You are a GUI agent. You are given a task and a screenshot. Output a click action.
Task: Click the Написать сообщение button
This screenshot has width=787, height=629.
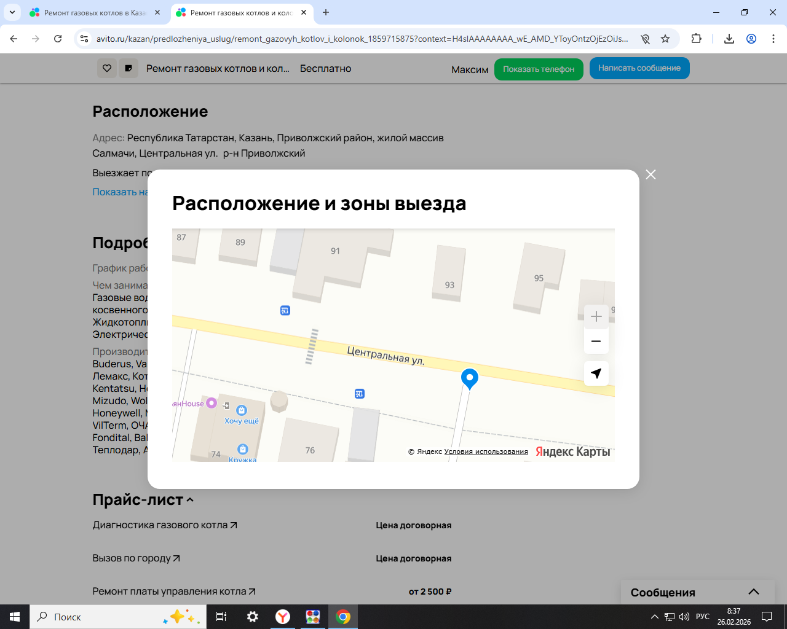point(639,68)
